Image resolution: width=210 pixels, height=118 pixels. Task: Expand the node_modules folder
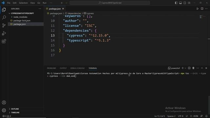coord(20,17)
